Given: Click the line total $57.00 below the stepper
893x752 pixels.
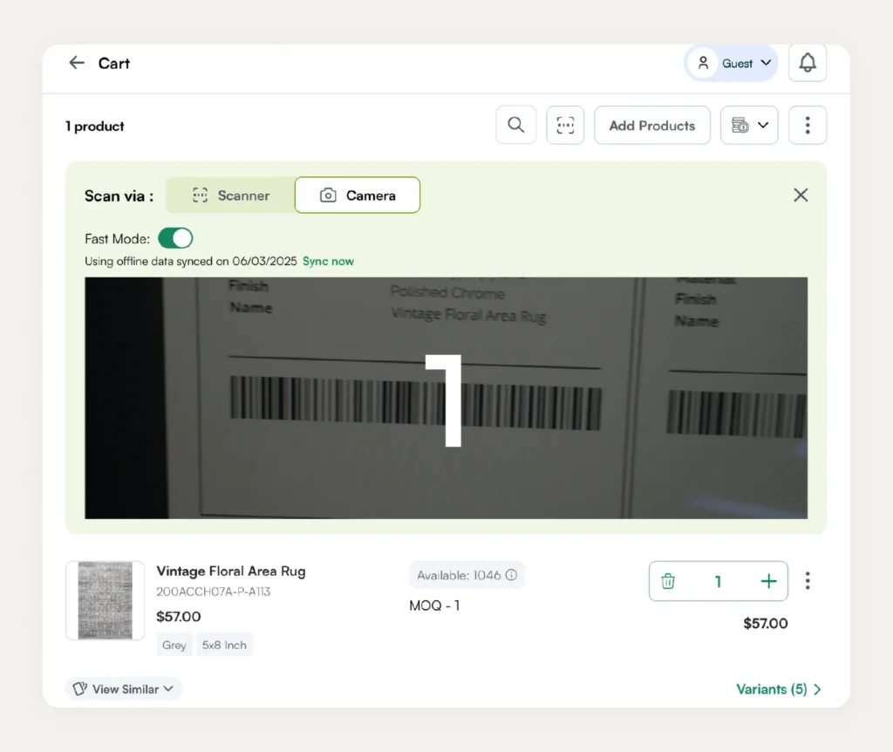Looking at the screenshot, I should 766,623.
